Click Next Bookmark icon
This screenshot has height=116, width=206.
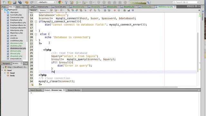click(x=95, y=10)
